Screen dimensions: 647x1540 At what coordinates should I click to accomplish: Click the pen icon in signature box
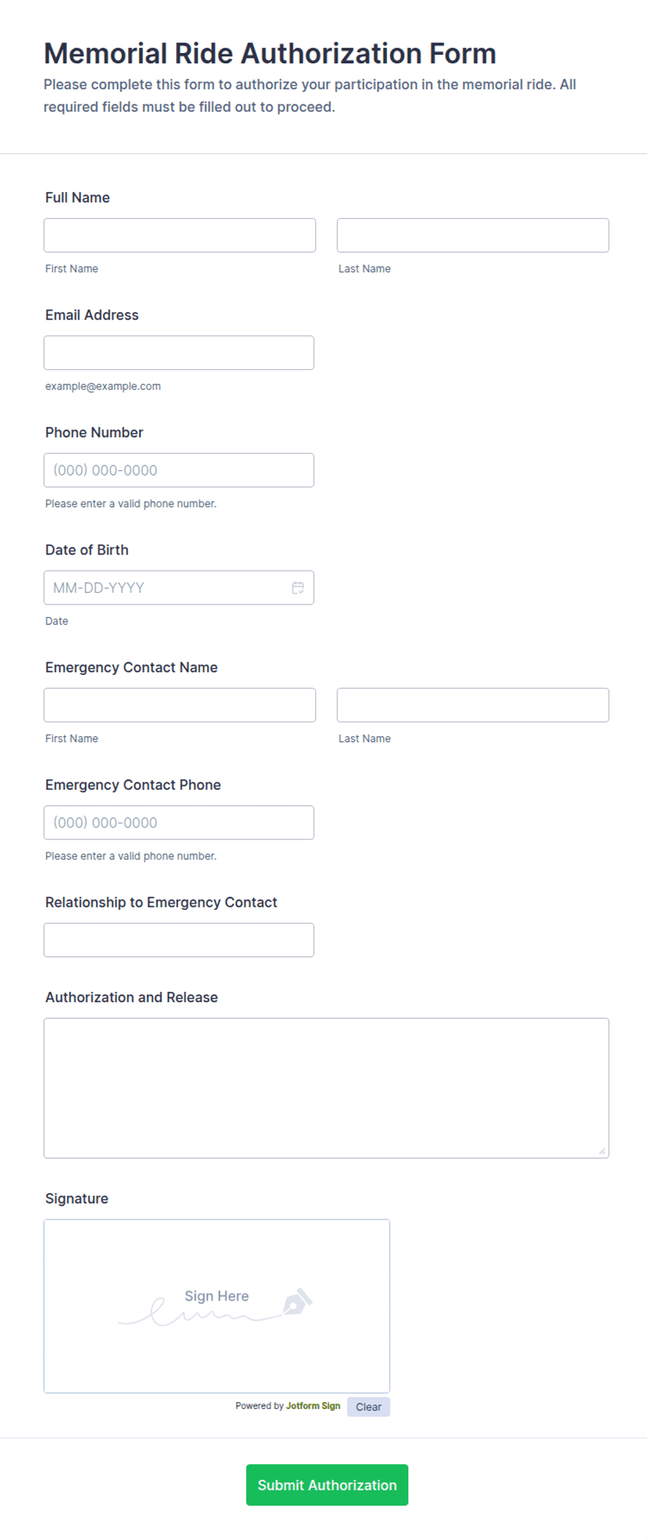tap(298, 1301)
